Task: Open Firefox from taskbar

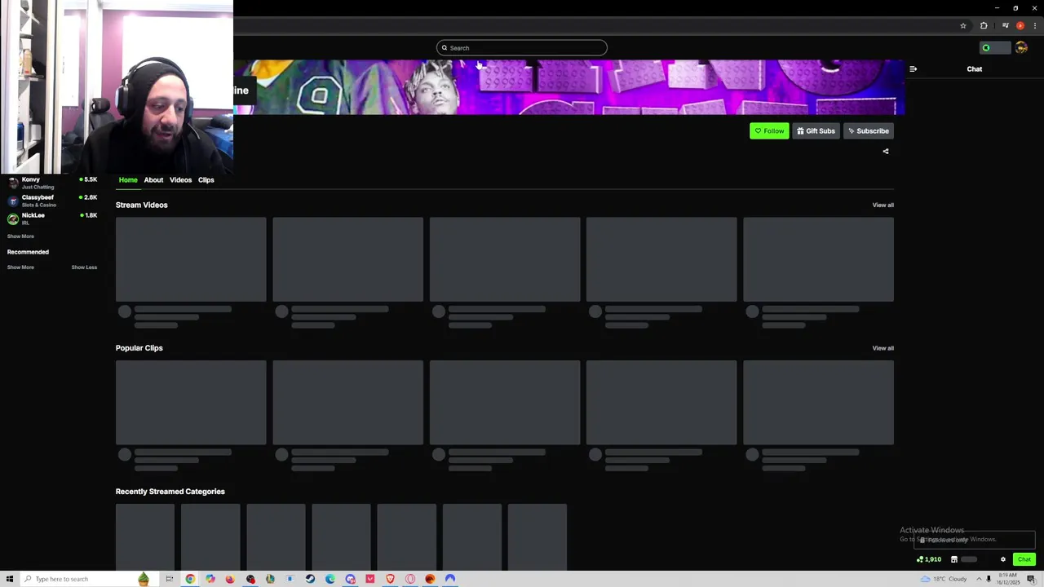Action: click(x=230, y=579)
